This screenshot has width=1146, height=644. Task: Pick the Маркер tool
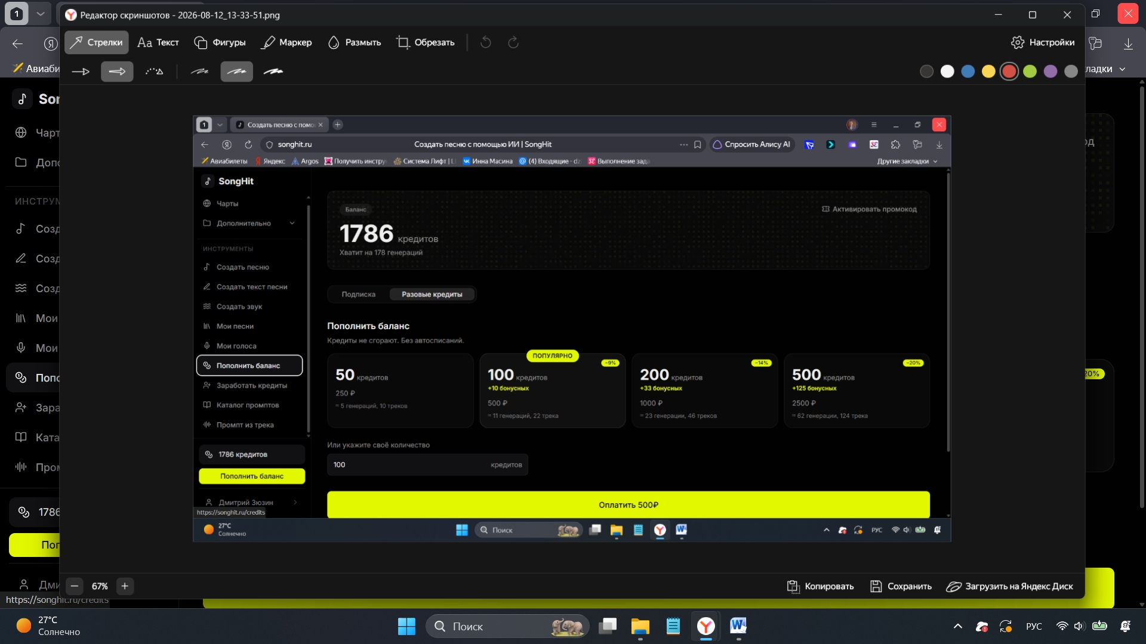pos(287,42)
